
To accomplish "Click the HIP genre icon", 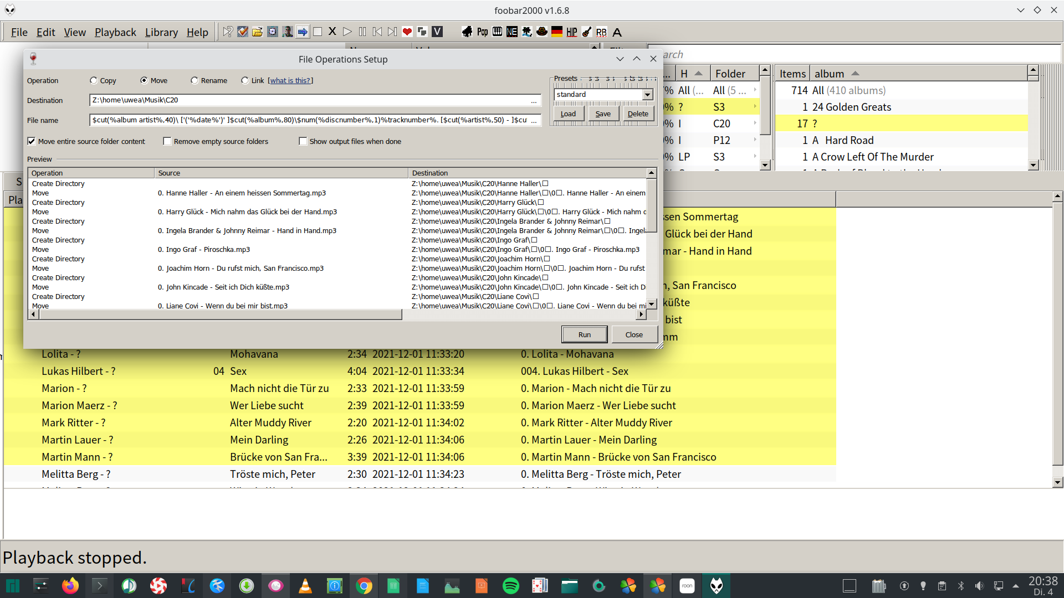I will tap(572, 32).
